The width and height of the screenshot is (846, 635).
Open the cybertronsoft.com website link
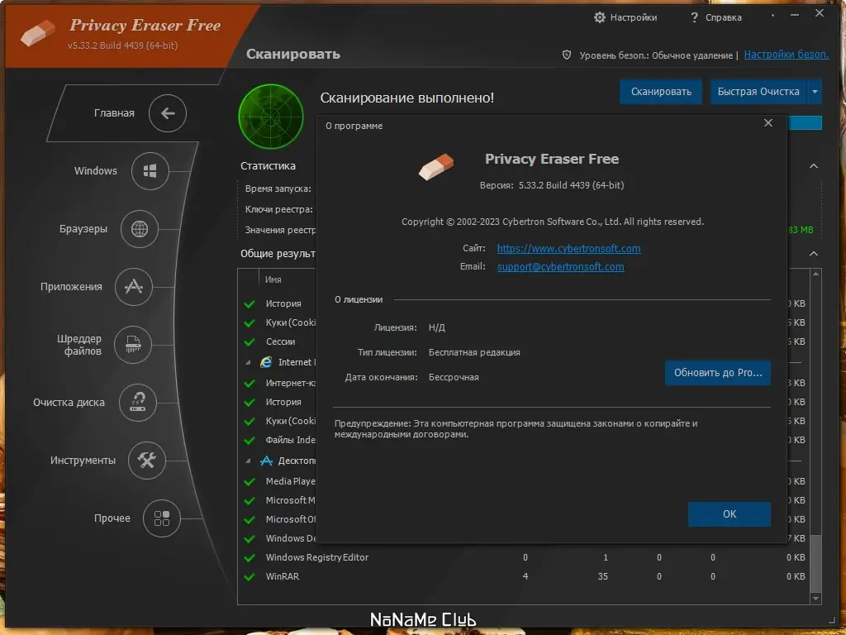(568, 248)
